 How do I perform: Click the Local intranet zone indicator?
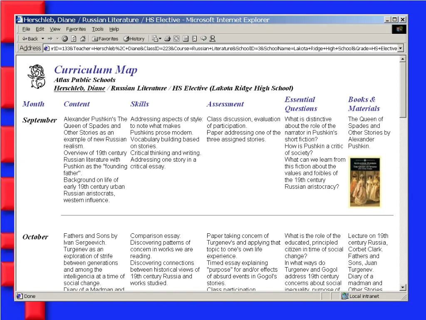coord(361,296)
